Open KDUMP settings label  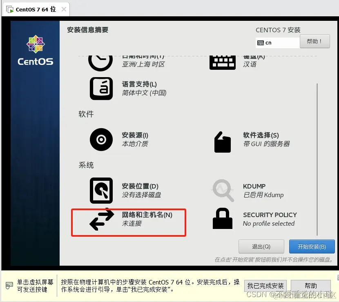coord(254,186)
